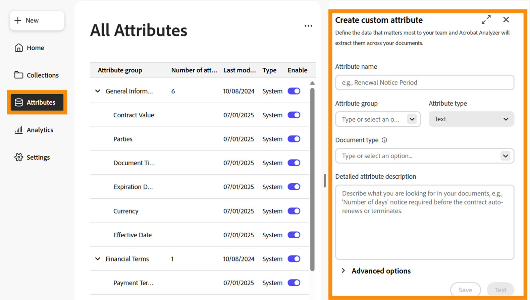Go to Analytics in the sidebar
This screenshot has height=300, width=530.
coord(34,130)
